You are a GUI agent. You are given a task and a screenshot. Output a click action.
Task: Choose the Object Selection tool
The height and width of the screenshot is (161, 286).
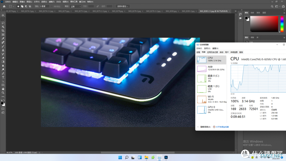pyautogui.click(x=3, y=27)
